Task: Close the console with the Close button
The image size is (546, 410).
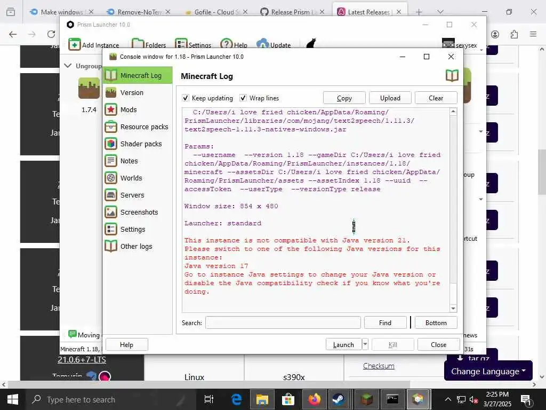Action: 438,344
